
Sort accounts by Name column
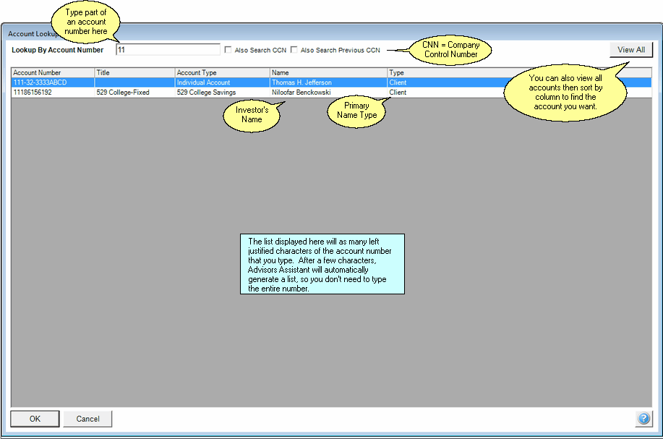click(x=325, y=72)
